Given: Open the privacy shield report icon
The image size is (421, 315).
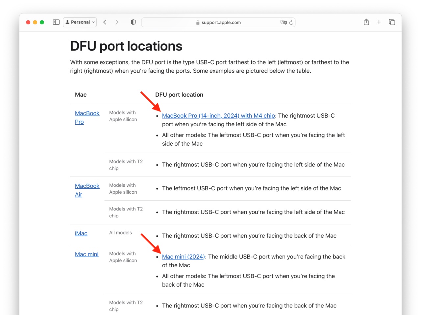Looking at the screenshot, I should coord(133,22).
